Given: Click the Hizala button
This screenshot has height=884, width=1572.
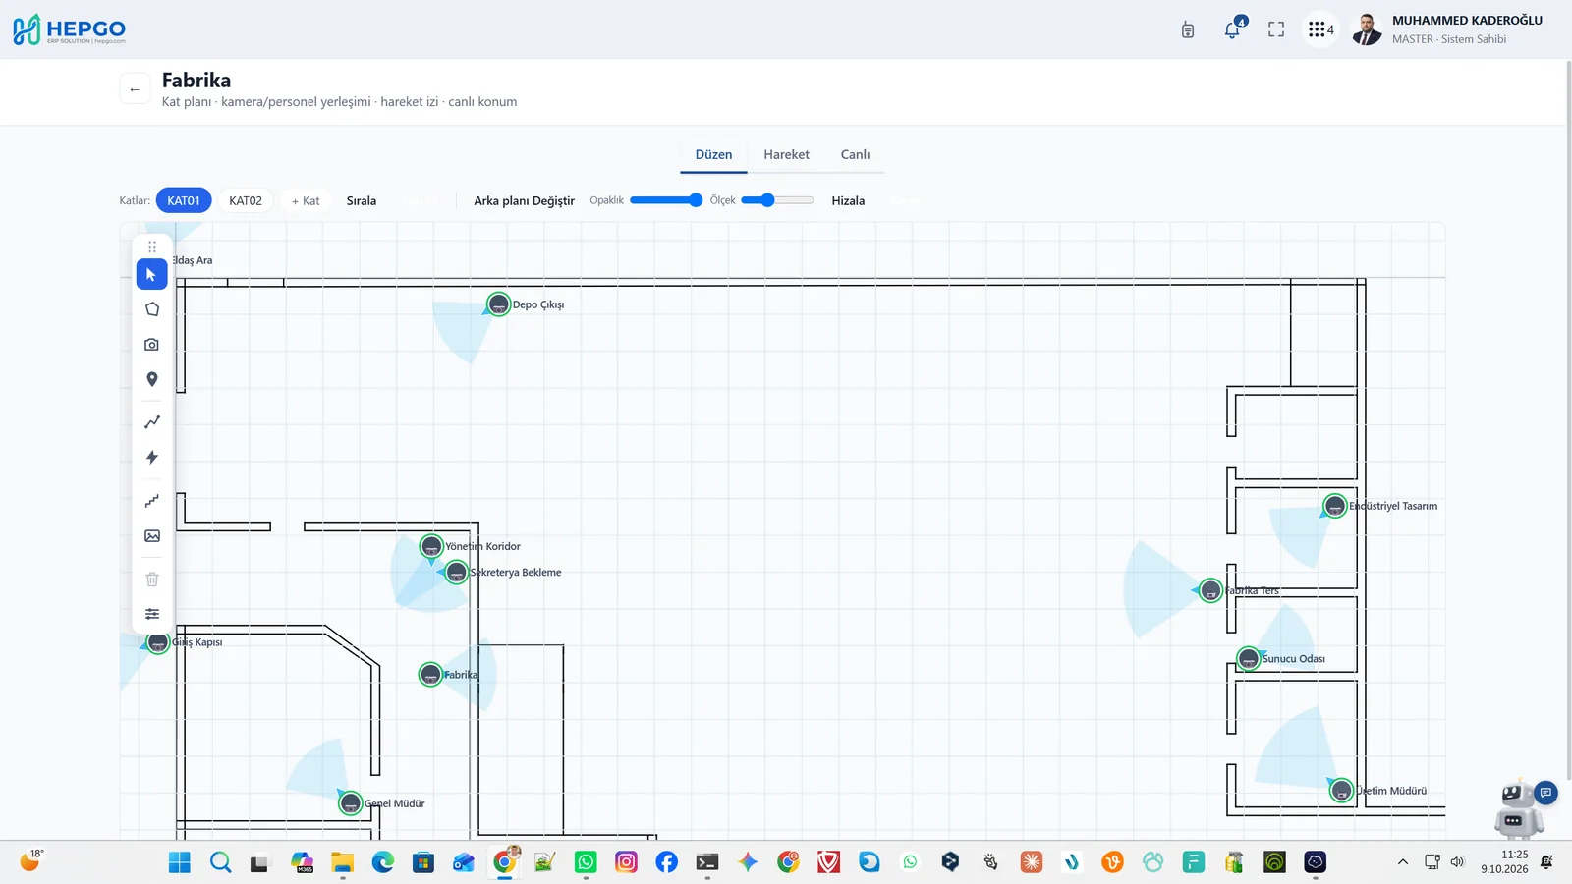Looking at the screenshot, I should 848,200.
